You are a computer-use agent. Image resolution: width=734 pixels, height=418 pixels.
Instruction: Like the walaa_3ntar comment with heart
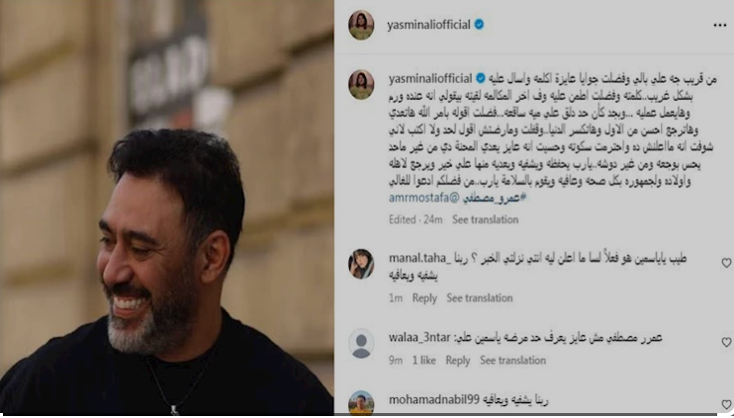[x=726, y=342]
